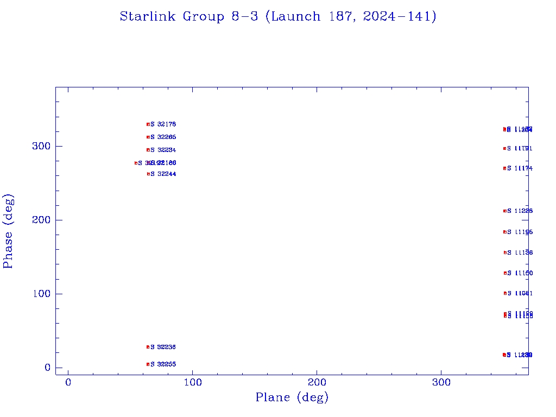Select the red marker beside S 32265

[x=148, y=137]
